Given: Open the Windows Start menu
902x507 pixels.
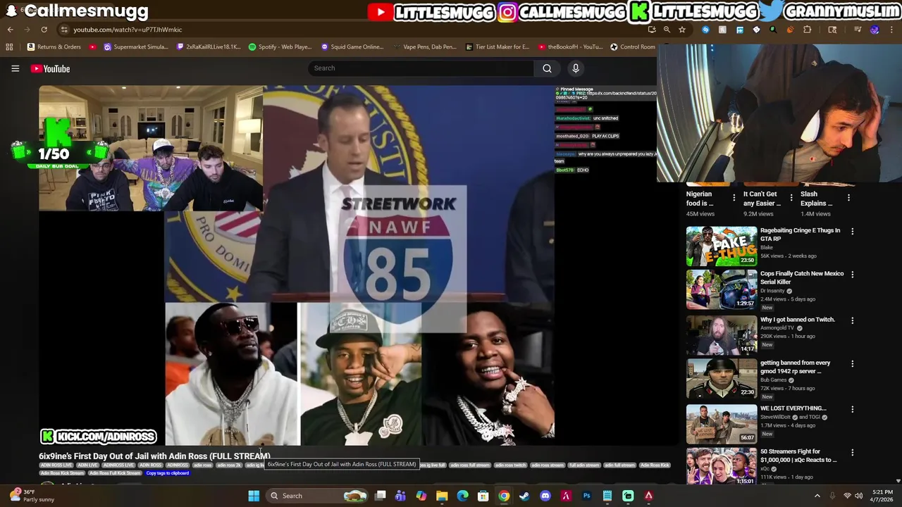Looking at the screenshot, I should click(254, 496).
